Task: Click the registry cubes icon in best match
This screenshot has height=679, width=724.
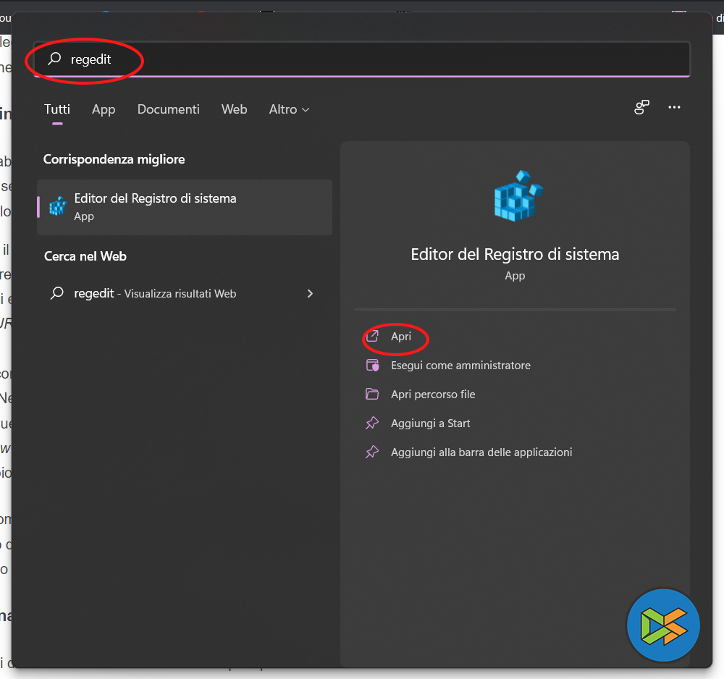Action: (58, 206)
